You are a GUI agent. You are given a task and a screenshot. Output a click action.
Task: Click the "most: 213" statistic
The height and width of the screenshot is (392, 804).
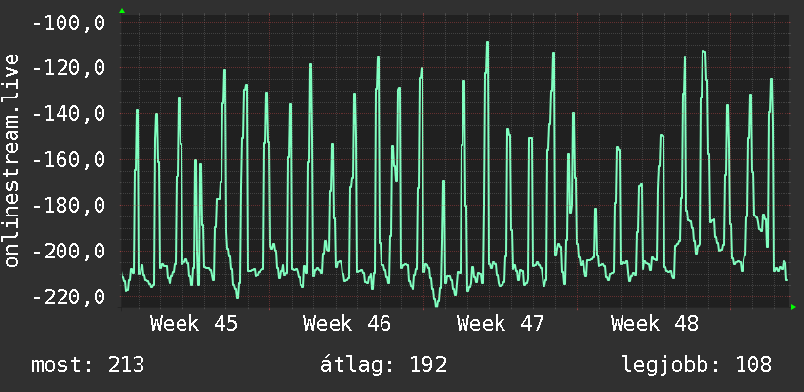[x=88, y=365]
